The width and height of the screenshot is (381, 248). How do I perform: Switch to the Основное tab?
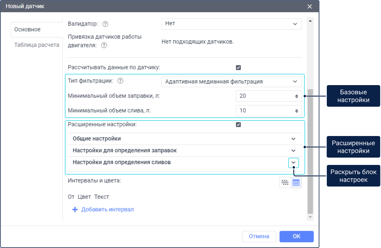pyautogui.click(x=27, y=29)
